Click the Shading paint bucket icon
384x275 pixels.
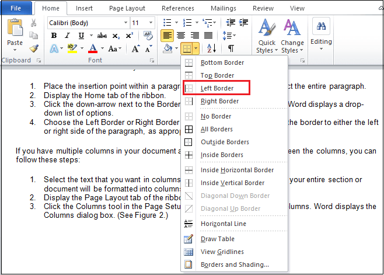pos(167,48)
